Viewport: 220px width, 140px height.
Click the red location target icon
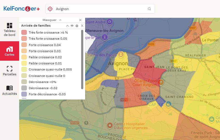50,9
